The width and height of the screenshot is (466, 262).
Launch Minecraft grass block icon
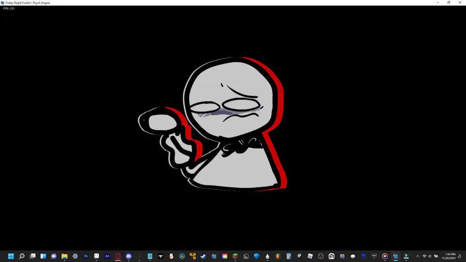click(x=236, y=256)
